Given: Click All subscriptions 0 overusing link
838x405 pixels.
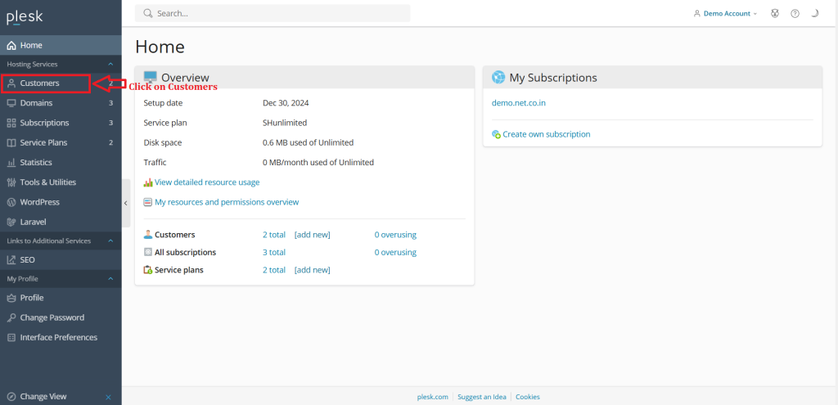Looking at the screenshot, I should [x=395, y=252].
